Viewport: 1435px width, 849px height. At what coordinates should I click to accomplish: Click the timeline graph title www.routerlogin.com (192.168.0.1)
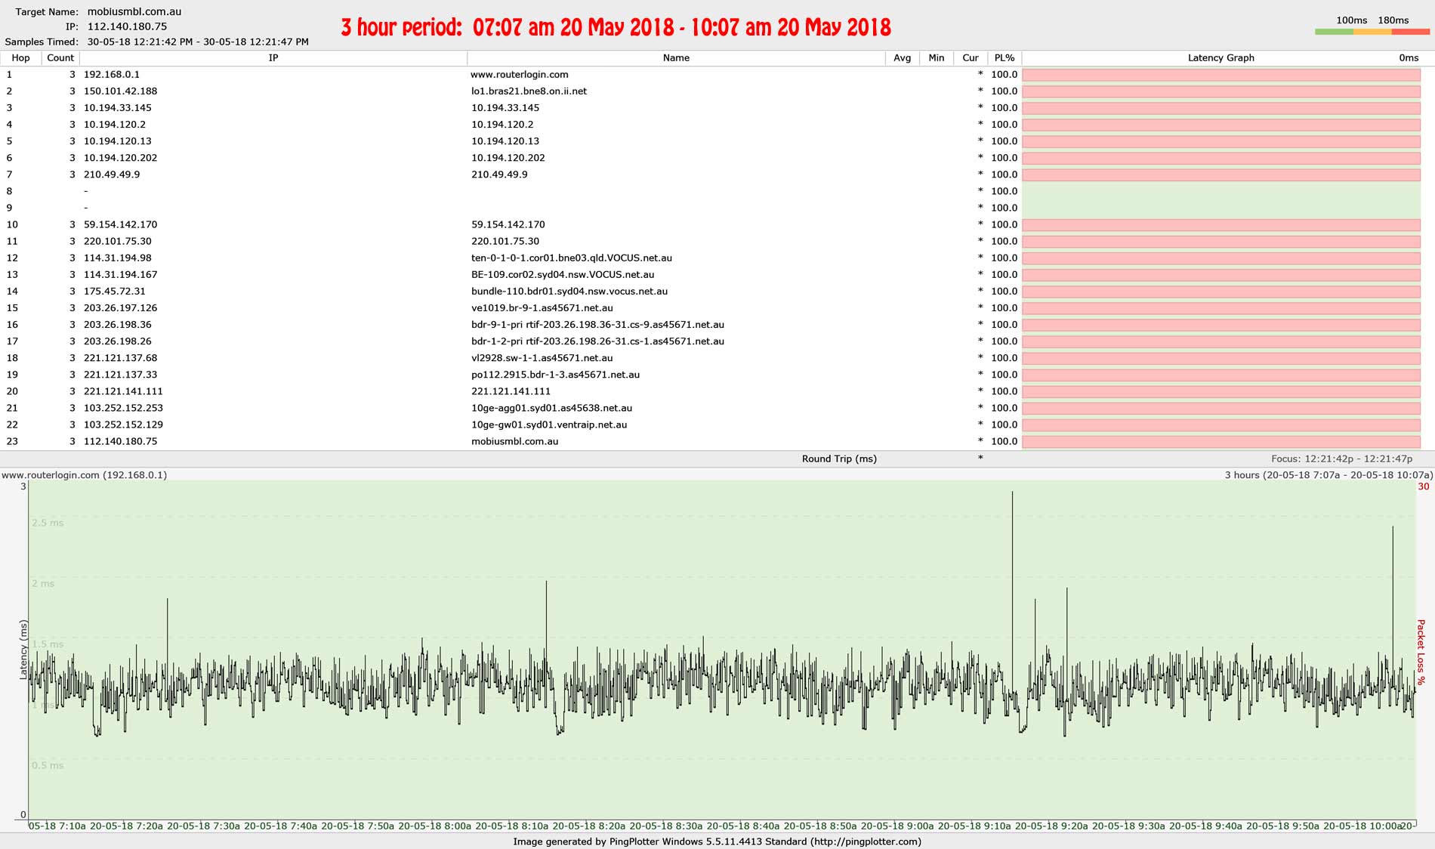coord(85,474)
